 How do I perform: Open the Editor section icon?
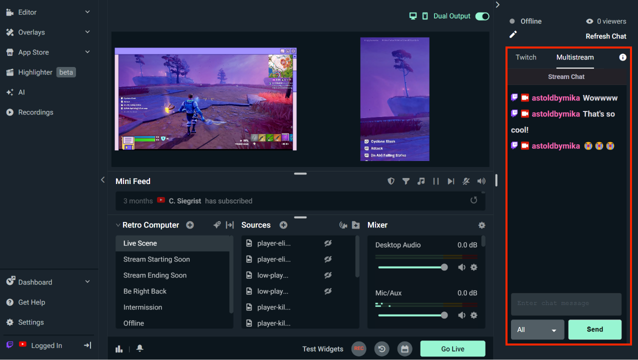(9, 12)
